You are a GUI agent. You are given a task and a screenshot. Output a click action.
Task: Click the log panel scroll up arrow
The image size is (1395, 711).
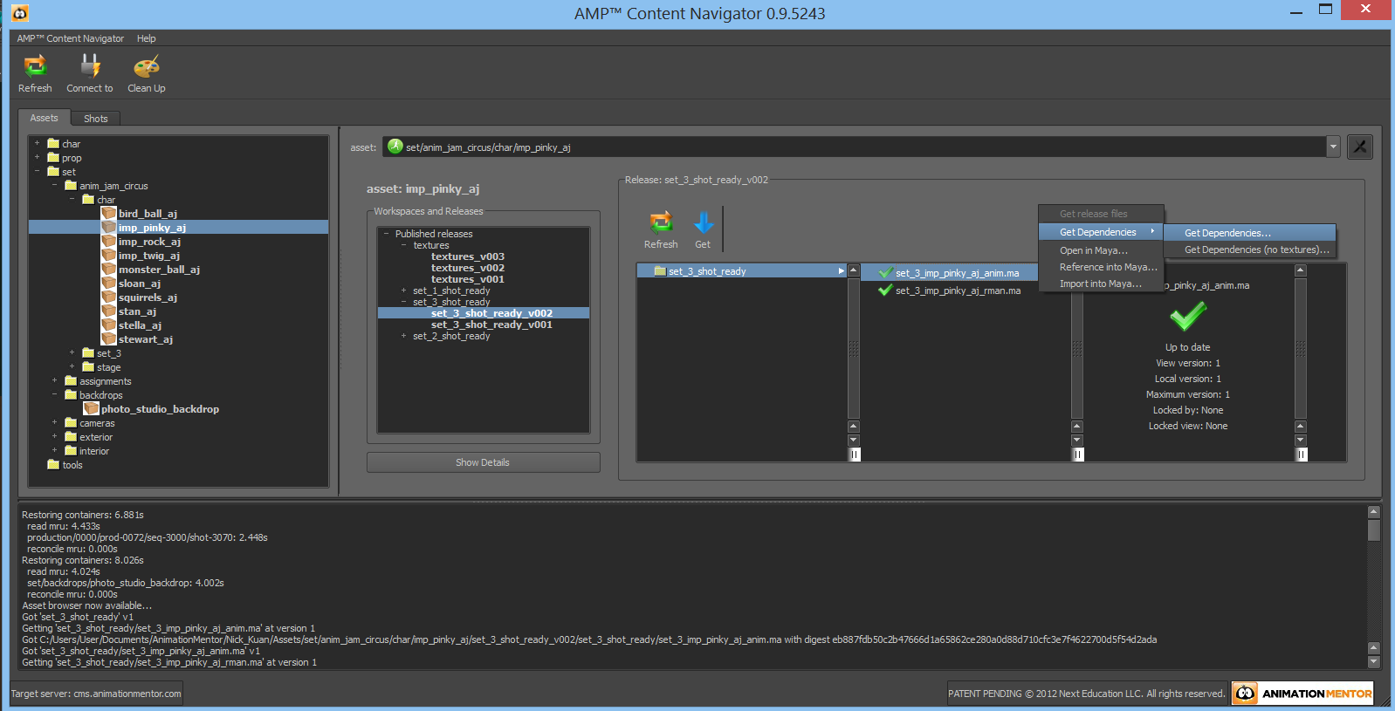point(1373,511)
